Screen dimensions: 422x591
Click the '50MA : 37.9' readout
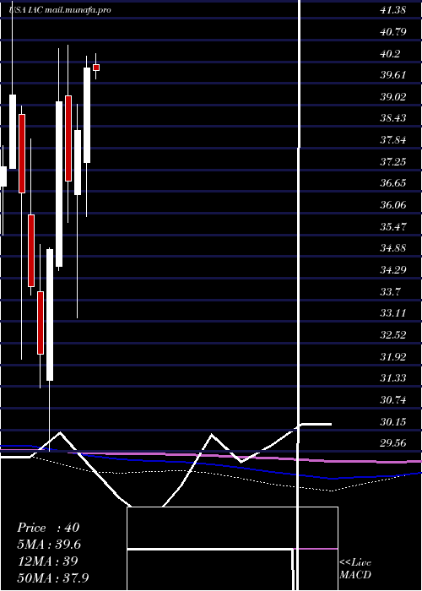(53, 577)
